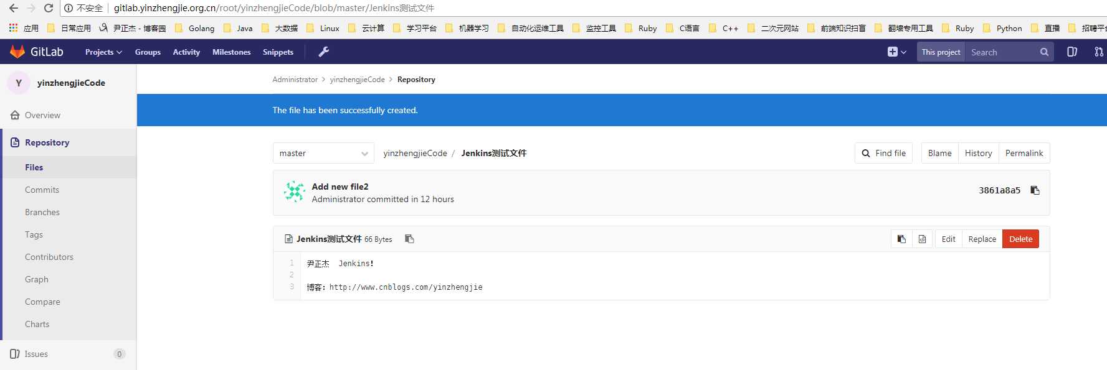The image size is (1107, 370).
Task: Open Administrator breadcrumb link
Action: point(295,80)
